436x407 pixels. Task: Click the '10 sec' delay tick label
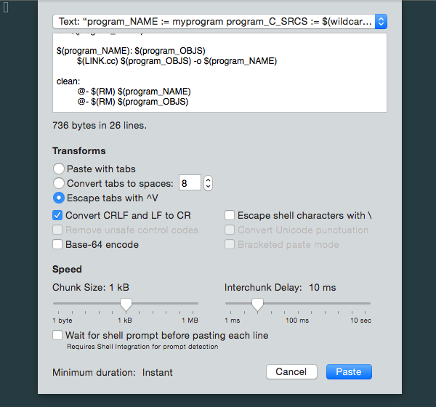[x=360, y=321]
